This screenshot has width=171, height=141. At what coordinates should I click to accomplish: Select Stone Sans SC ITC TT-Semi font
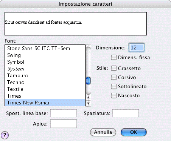[x=45, y=48]
